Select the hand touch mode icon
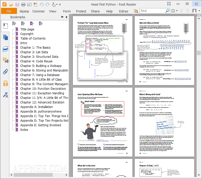 54,5
